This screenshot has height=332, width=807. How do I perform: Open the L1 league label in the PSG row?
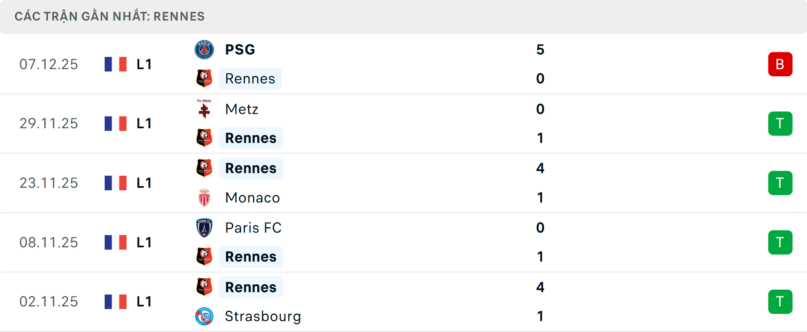point(143,64)
